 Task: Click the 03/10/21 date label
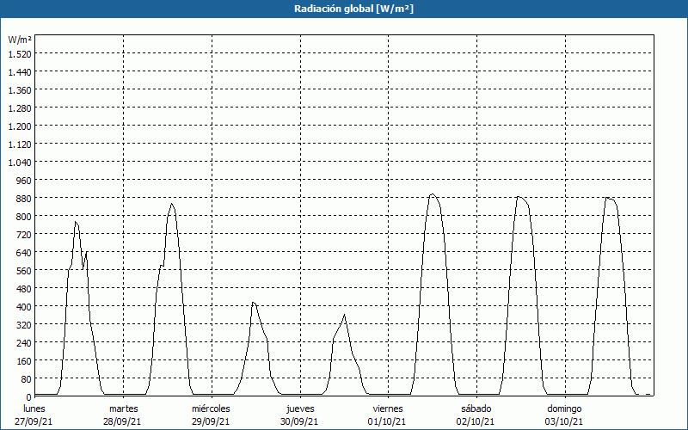click(x=564, y=421)
